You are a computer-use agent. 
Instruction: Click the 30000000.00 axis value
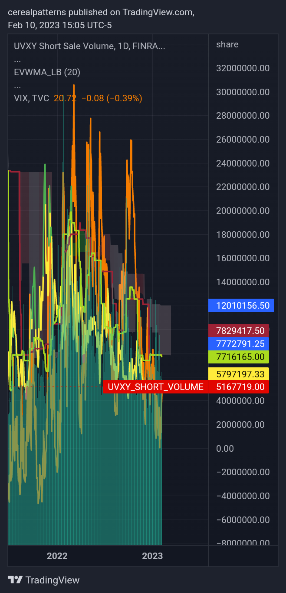point(243,92)
